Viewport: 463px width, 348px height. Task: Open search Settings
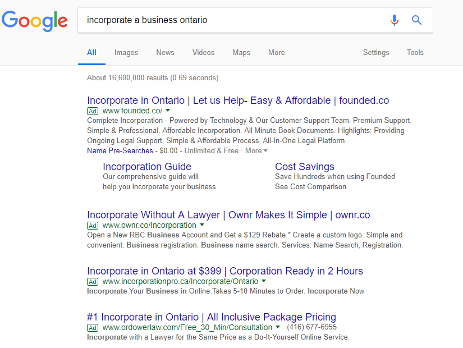coord(376,53)
